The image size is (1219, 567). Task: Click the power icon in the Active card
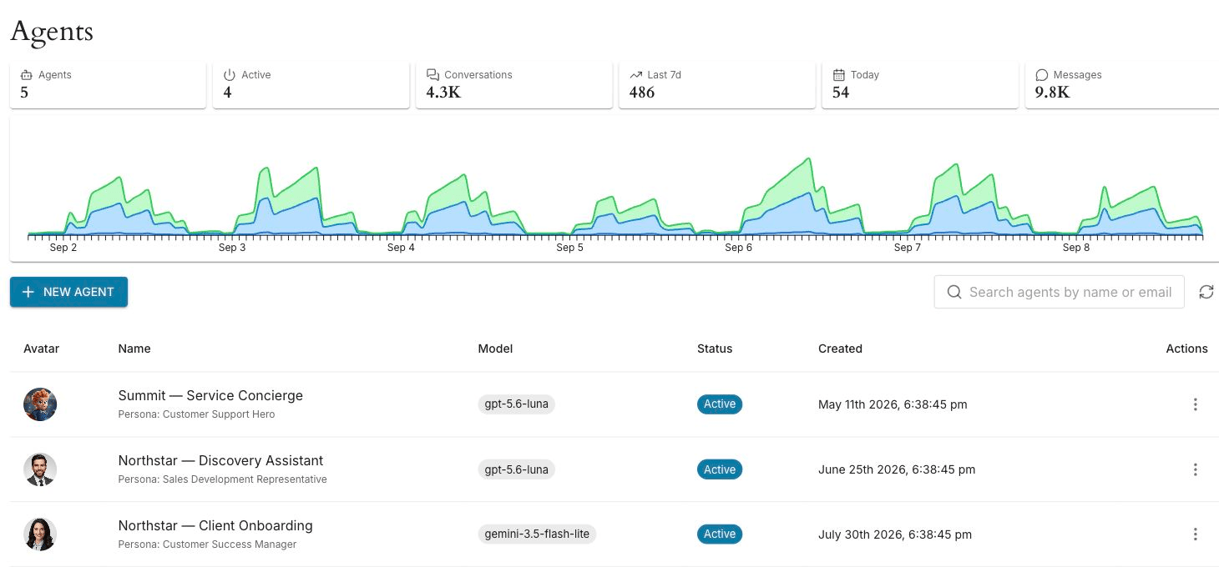tap(230, 75)
